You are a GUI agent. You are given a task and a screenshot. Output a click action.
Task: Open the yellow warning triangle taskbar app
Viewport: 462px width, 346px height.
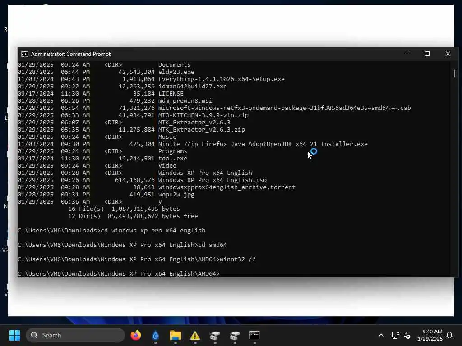point(195,335)
